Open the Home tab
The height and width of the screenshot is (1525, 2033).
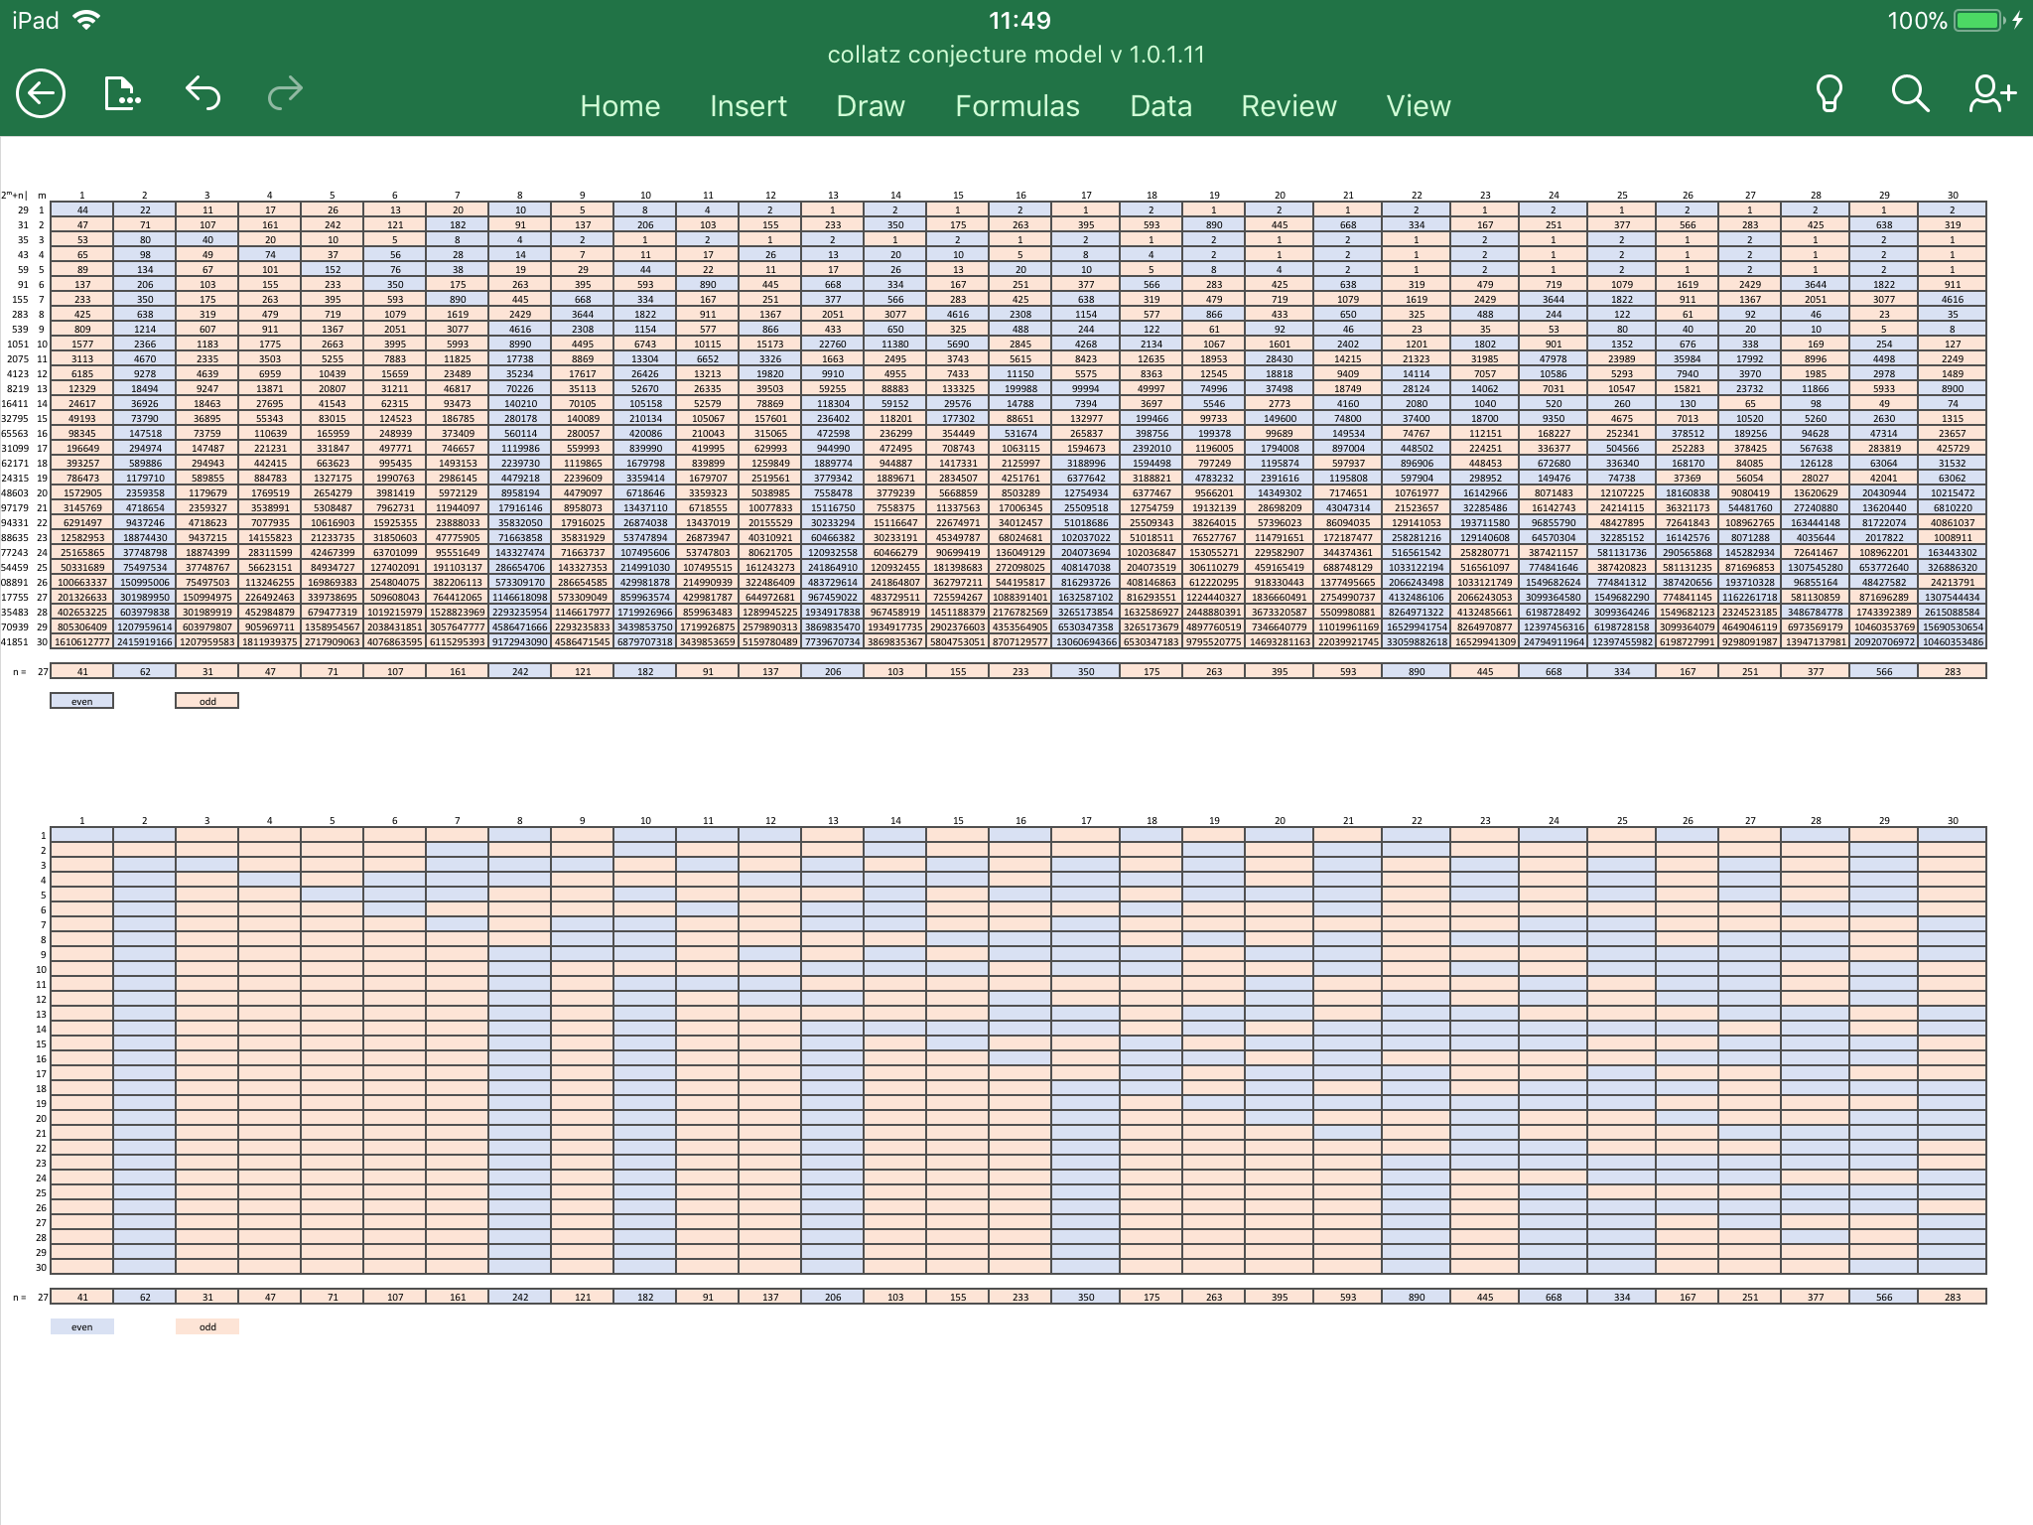[619, 106]
